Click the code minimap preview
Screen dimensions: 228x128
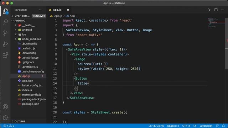coord(216,23)
